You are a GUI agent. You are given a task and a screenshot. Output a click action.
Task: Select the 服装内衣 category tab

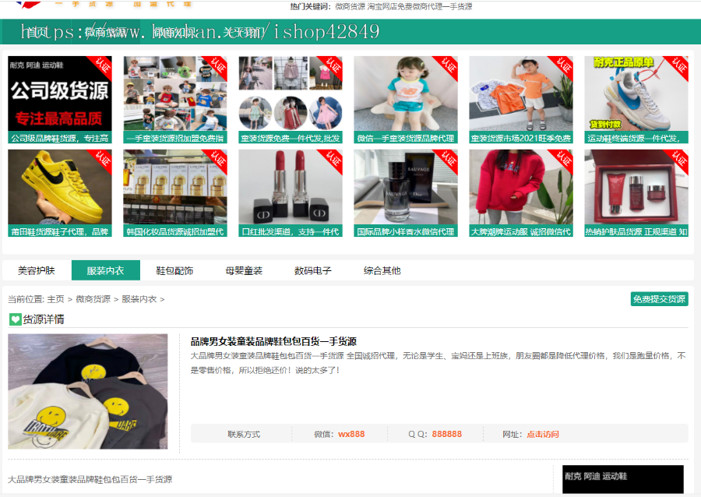(x=105, y=270)
